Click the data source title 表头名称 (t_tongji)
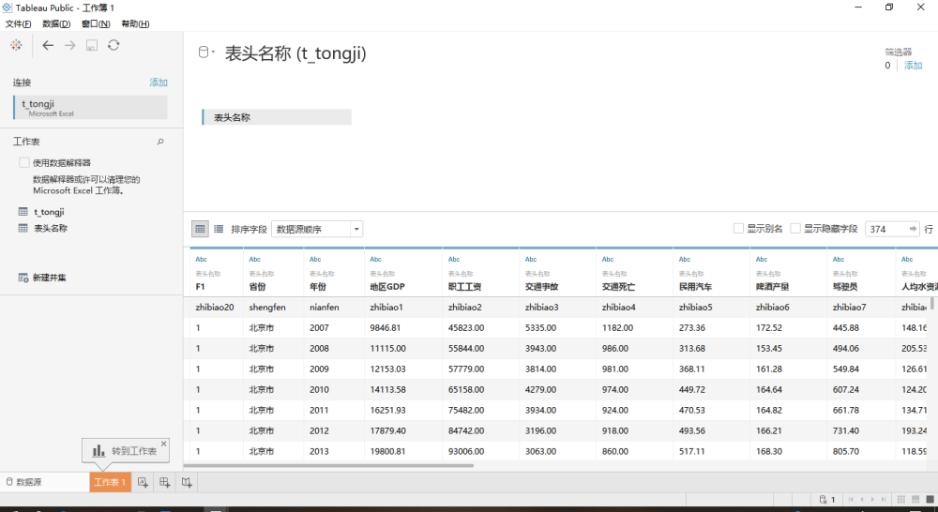Viewport: 938px width, 512px height. pos(295,53)
